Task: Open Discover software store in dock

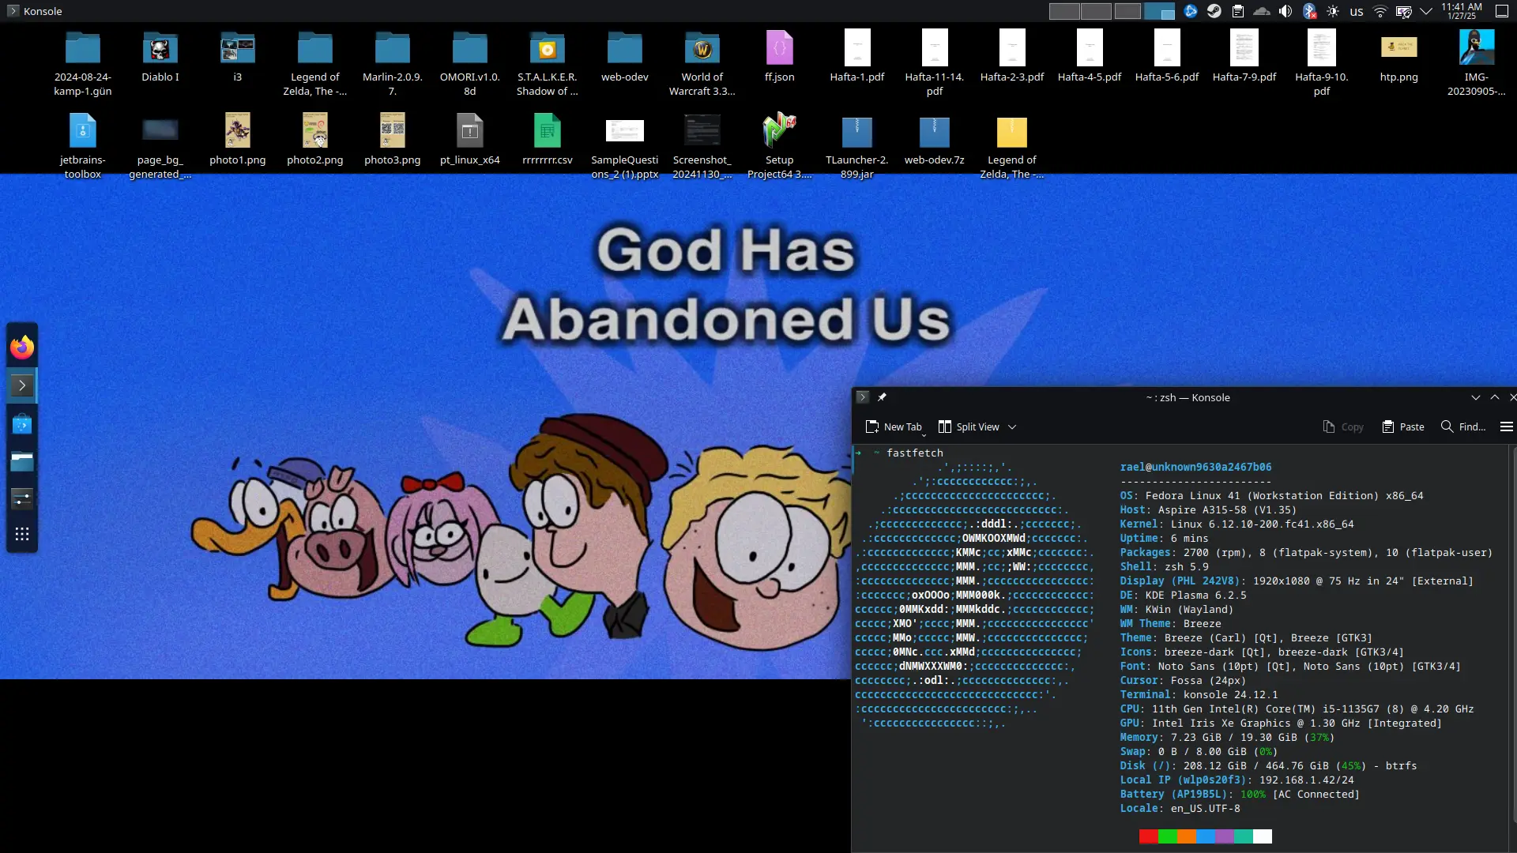Action: coord(22,425)
